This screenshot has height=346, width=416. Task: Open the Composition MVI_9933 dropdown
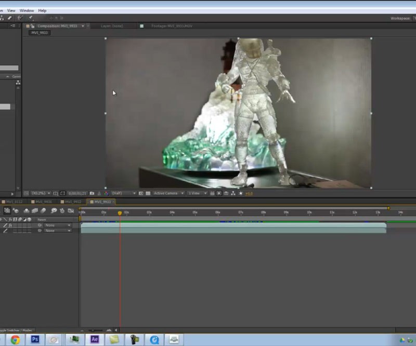coord(83,26)
